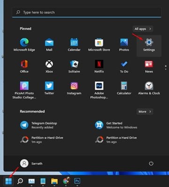Open the notepad-style taskbar app left of File Explorer
Image resolution: width=169 pixels, height=187 pixels.
43,181
